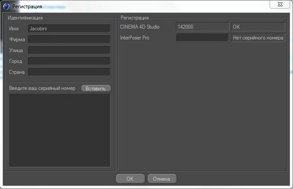Click the 'Нет серийного номера' status text
This screenshot has width=293, height=189.
tap(258, 38)
